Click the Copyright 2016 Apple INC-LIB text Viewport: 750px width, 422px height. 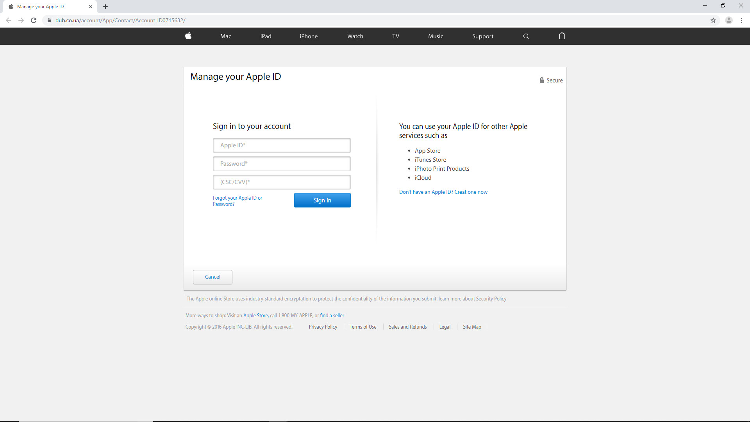tap(239, 327)
